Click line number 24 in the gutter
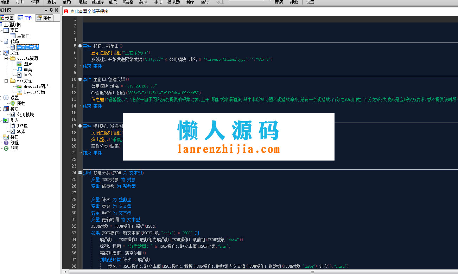The width and height of the screenshot is (458, 274). (x=74, y=173)
